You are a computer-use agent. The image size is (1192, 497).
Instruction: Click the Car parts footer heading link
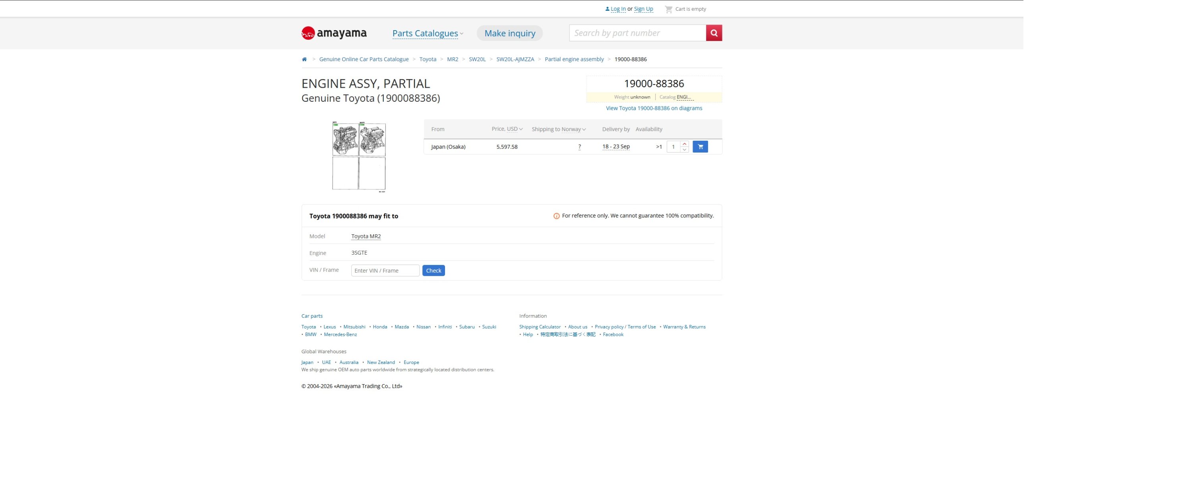(312, 316)
